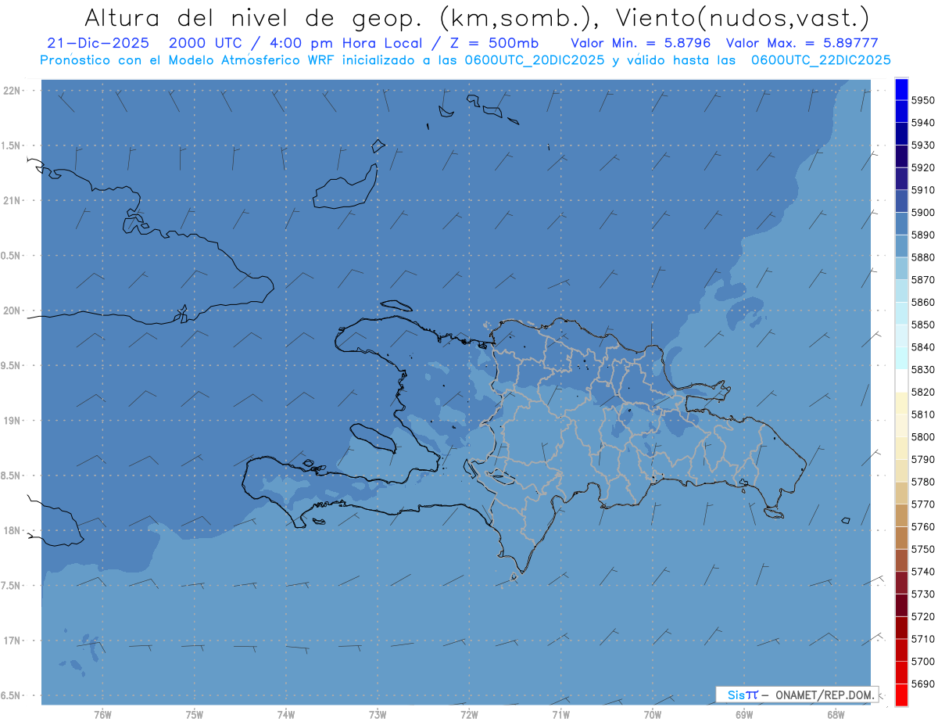Pick the bright red swatch below 5690
Image resolution: width=938 pixels, height=725 pixels.
pyautogui.click(x=901, y=694)
